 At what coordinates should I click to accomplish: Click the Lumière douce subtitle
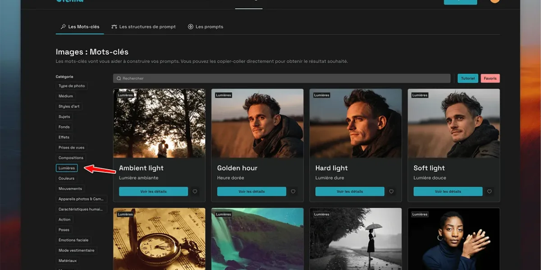[x=430, y=178]
